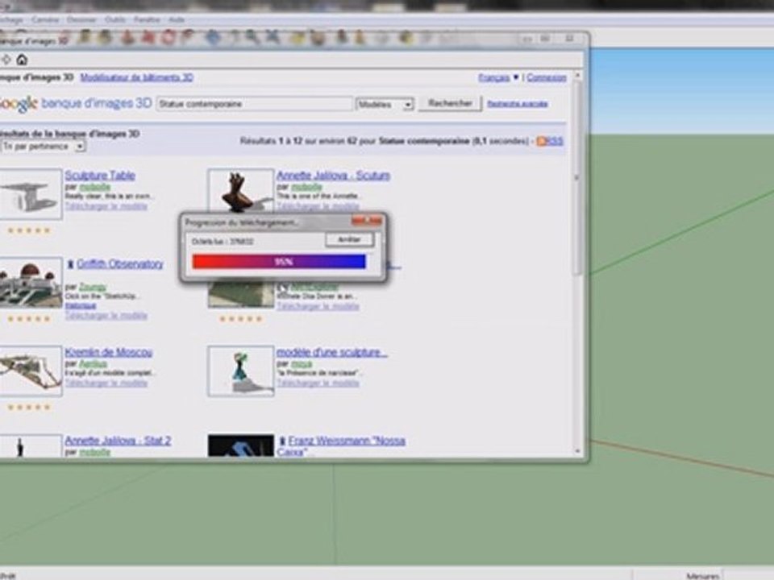
Task: Open the Dessiner menu
Action: pyautogui.click(x=81, y=19)
